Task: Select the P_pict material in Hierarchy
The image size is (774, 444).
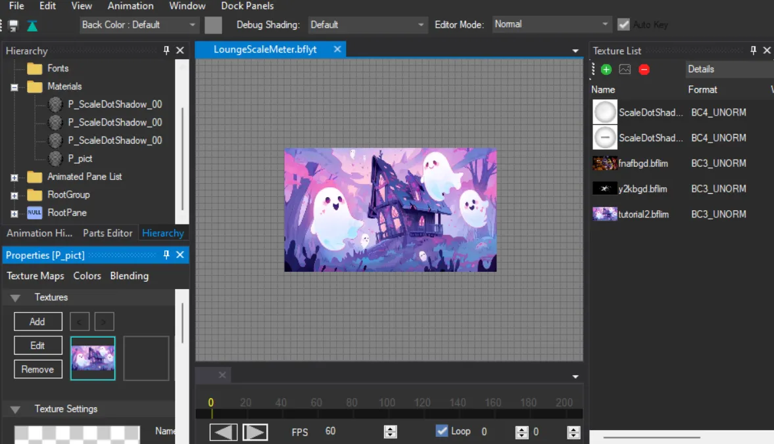Action: (80, 158)
